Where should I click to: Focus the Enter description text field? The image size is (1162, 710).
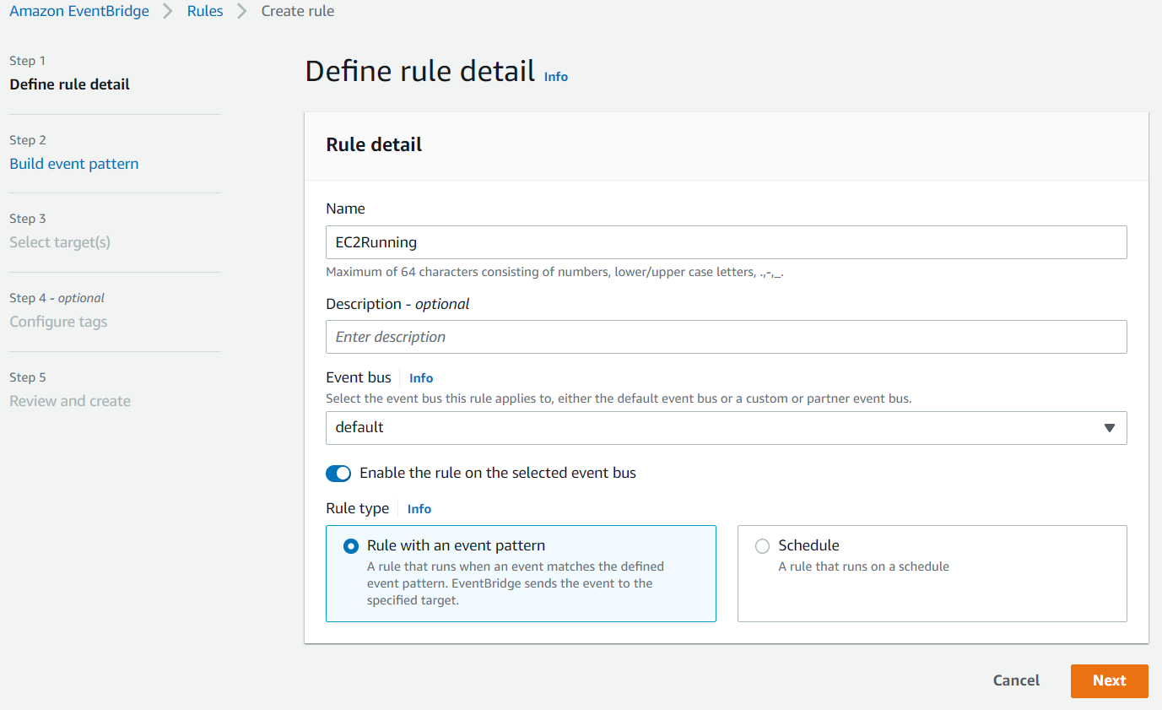[726, 337]
